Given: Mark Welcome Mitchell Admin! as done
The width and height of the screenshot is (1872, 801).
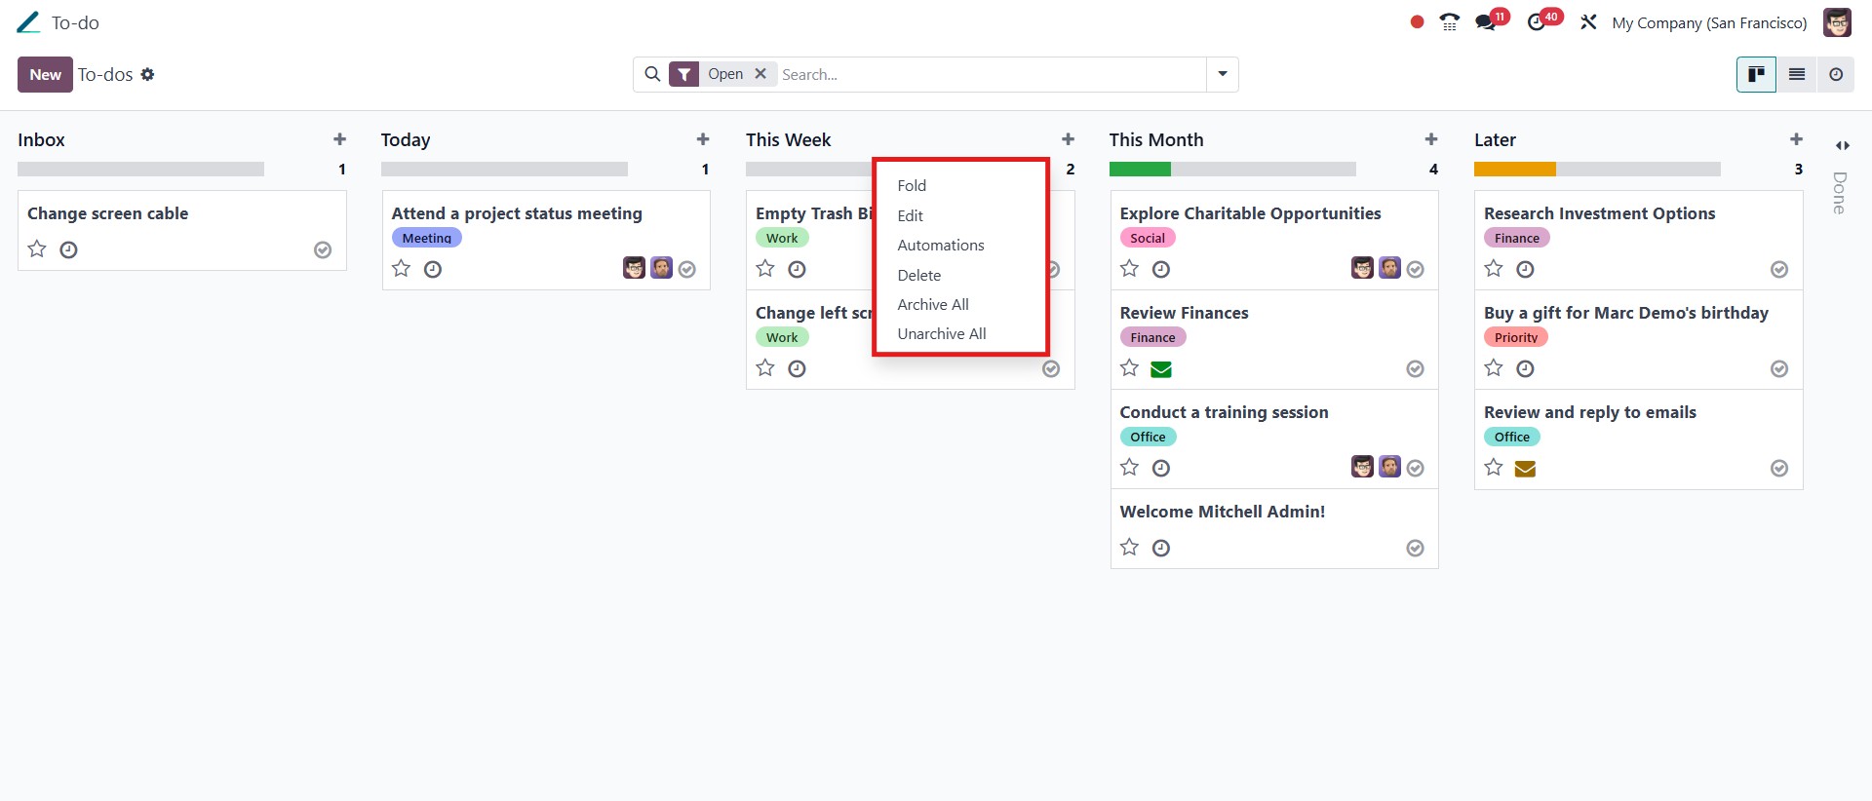Looking at the screenshot, I should [1415, 549].
